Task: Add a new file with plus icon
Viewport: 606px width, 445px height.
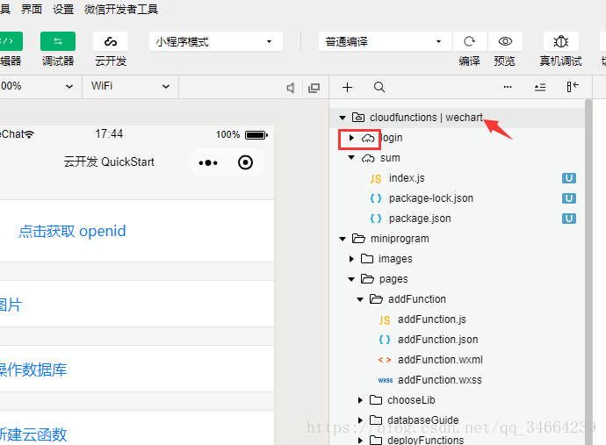Action: 348,87
